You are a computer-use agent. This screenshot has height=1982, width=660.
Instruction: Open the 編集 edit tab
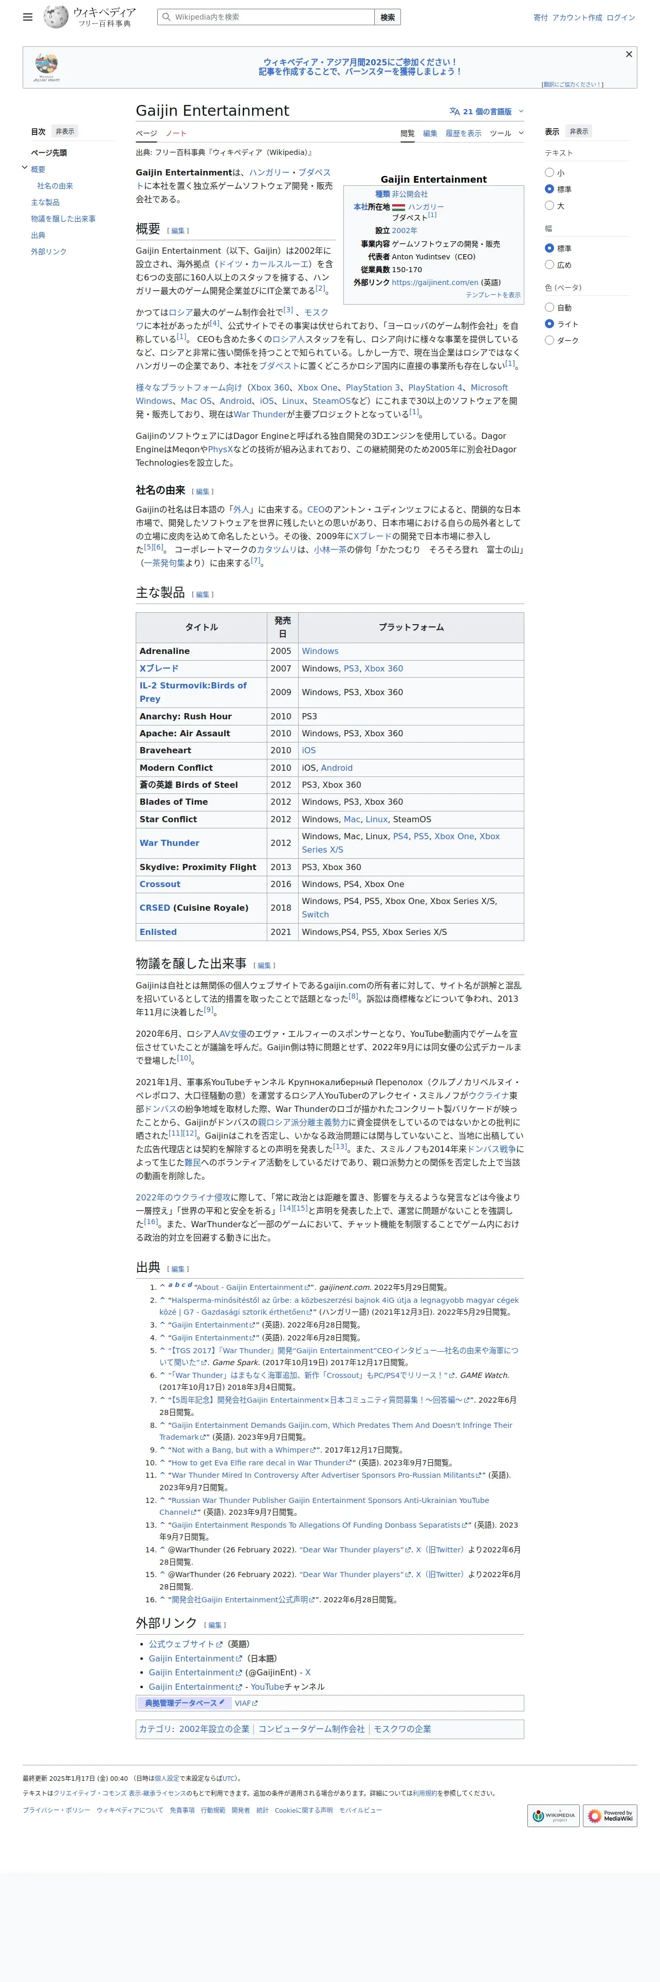[430, 133]
